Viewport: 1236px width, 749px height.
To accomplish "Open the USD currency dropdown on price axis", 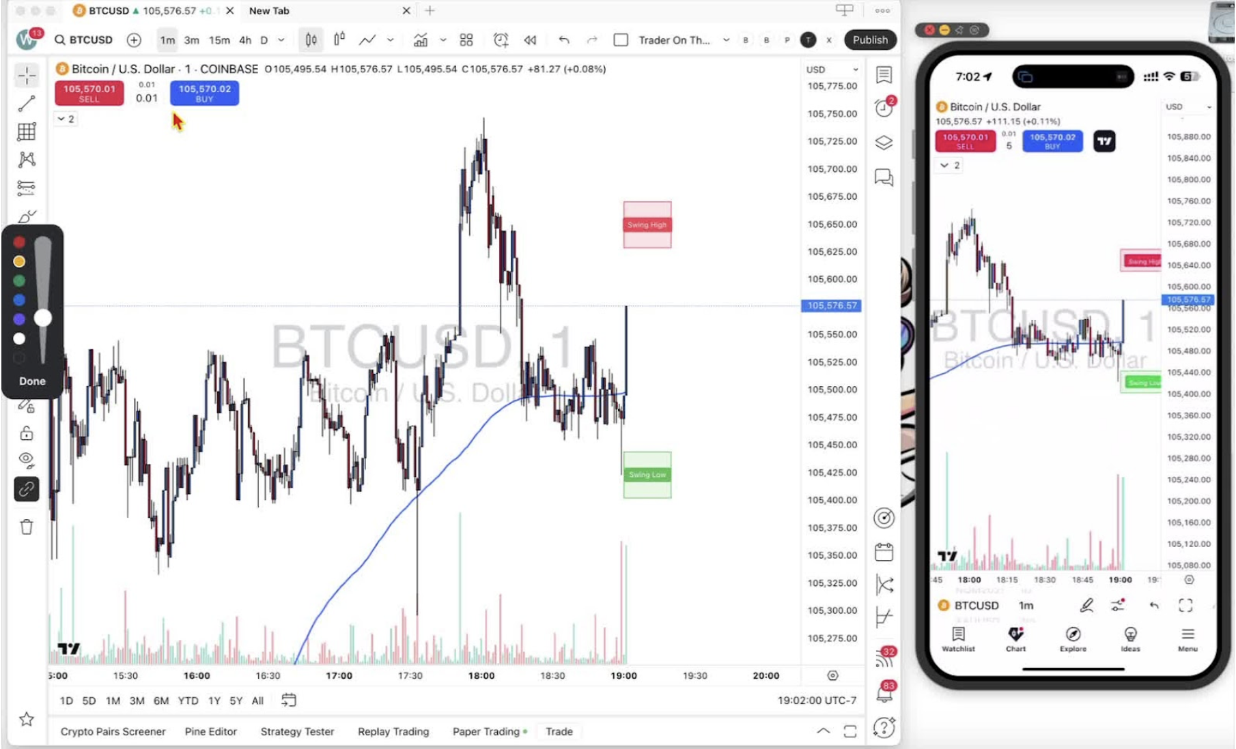I will [832, 70].
